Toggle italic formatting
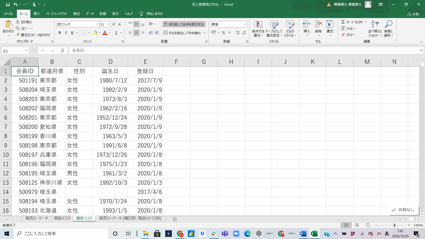 (x=66, y=33)
